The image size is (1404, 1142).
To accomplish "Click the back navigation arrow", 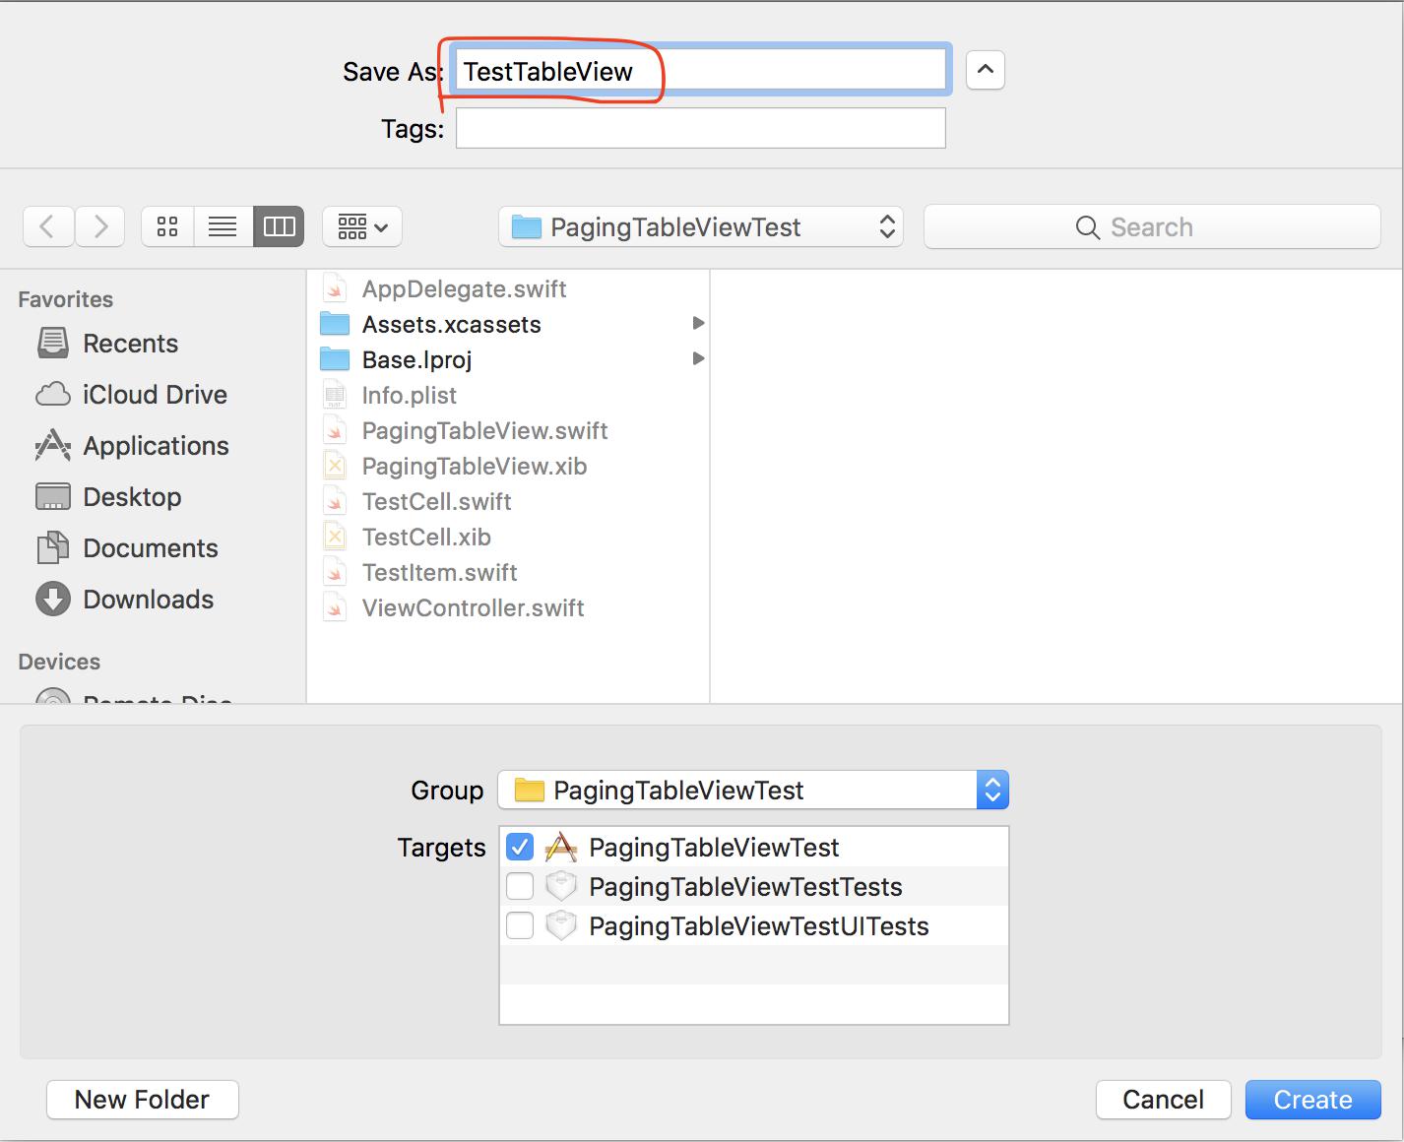I will point(47,227).
